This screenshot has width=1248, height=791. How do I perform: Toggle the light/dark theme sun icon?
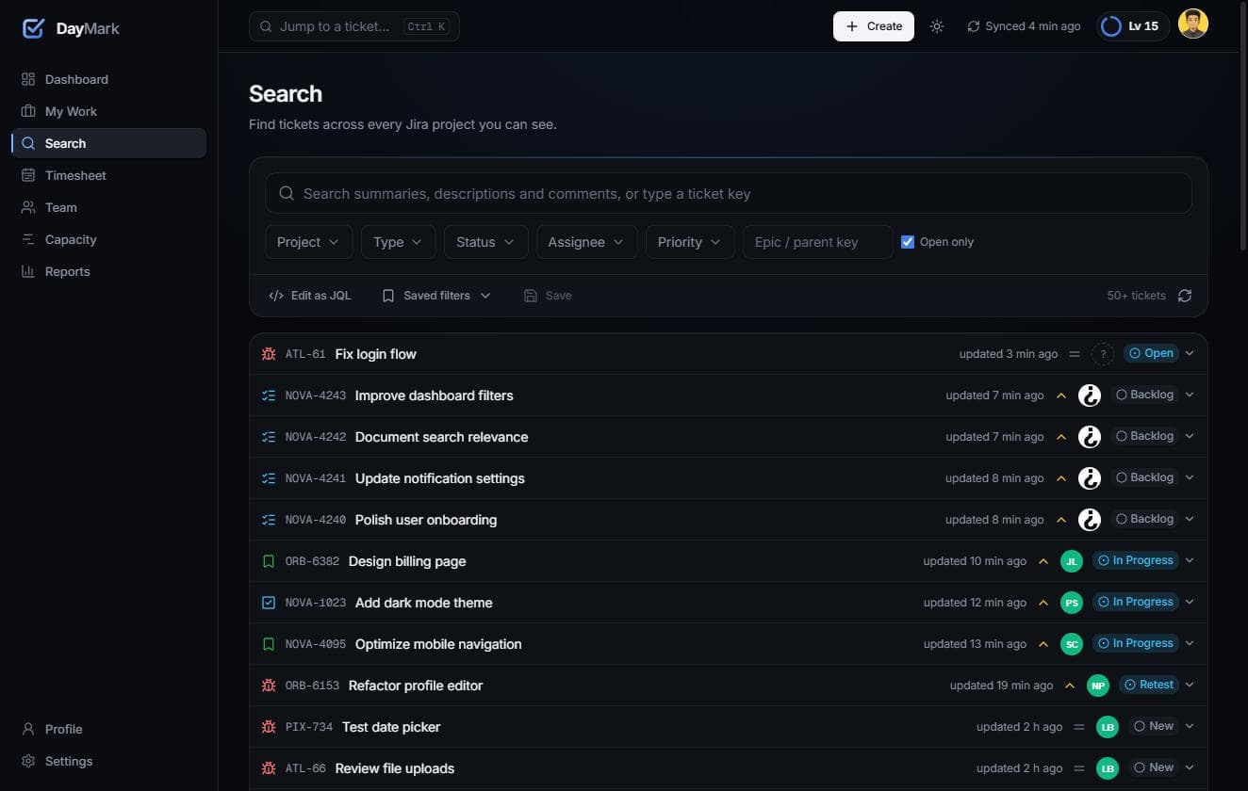pos(936,26)
